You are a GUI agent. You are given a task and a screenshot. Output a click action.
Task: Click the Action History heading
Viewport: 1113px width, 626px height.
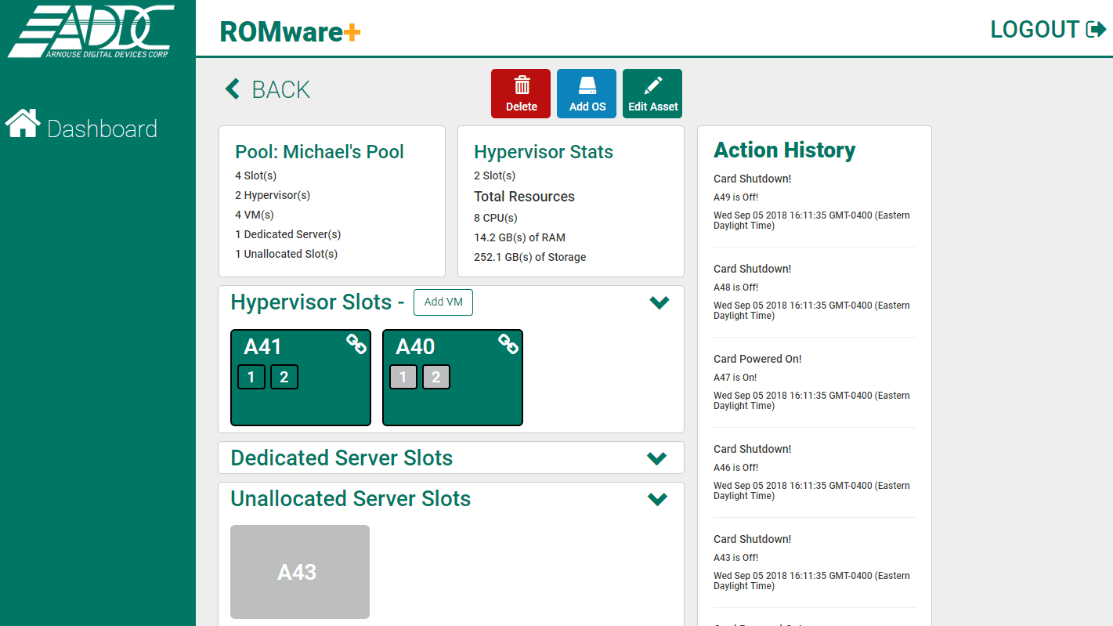[x=784, y=150]
